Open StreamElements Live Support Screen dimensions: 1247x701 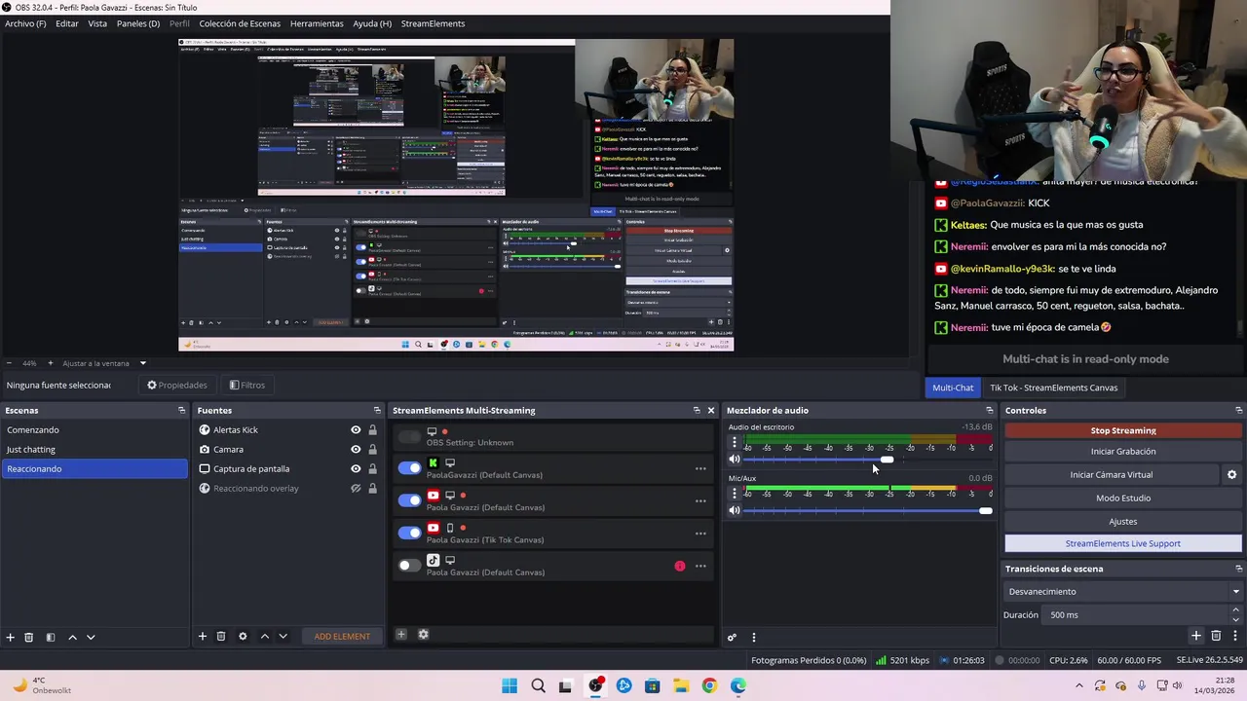[x=1123, y=544]
